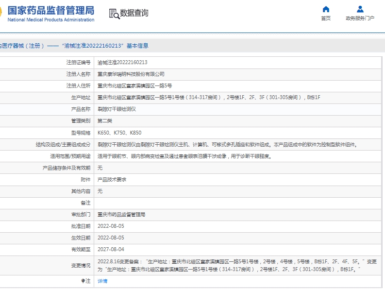385x290 pixels.
Task: Select the 首页 navigation label
Action: pos(326,18)
